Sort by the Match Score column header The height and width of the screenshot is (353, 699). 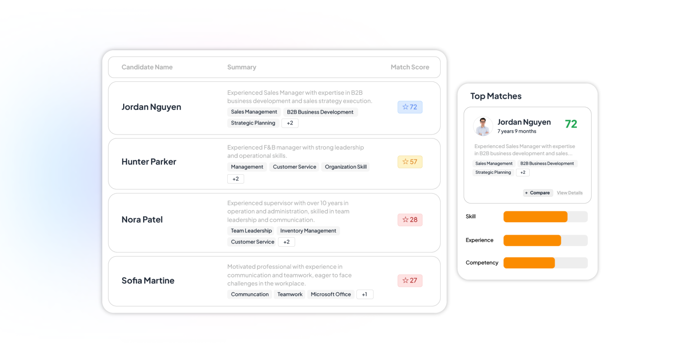click(410, 67)
